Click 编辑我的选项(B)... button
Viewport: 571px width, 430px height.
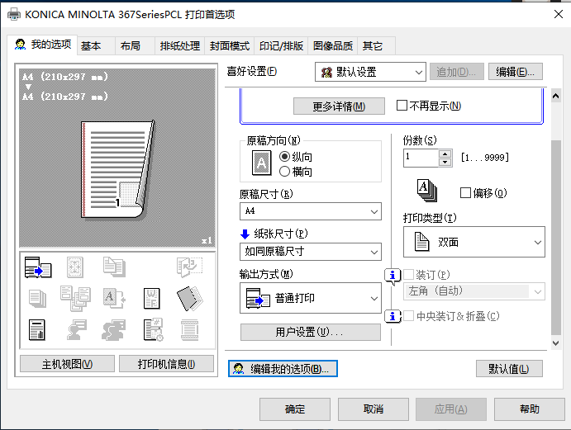click(x=283, y=369)
